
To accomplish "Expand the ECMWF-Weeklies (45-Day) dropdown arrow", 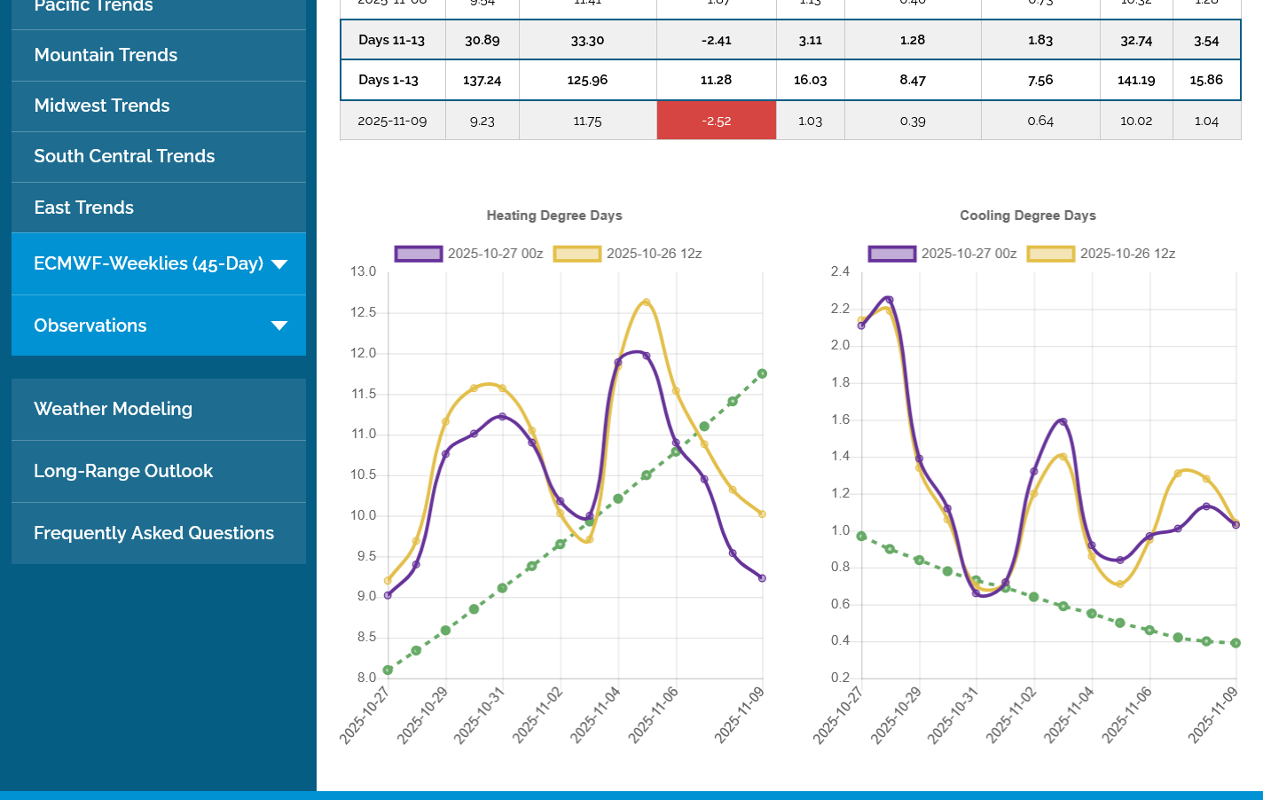I will coord(279,264).
